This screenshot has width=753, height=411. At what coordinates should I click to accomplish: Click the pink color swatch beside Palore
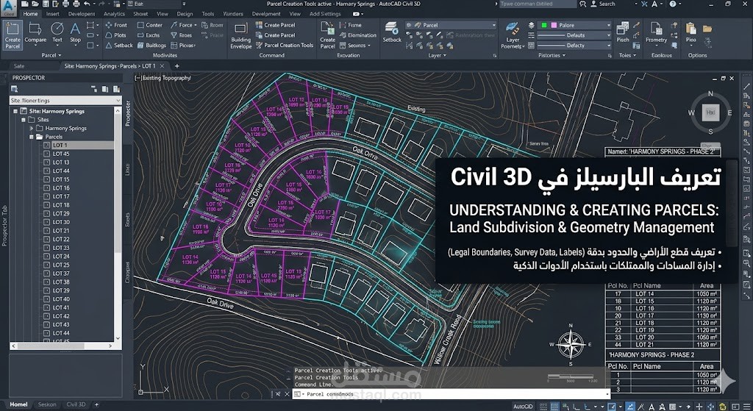(554, 25)
